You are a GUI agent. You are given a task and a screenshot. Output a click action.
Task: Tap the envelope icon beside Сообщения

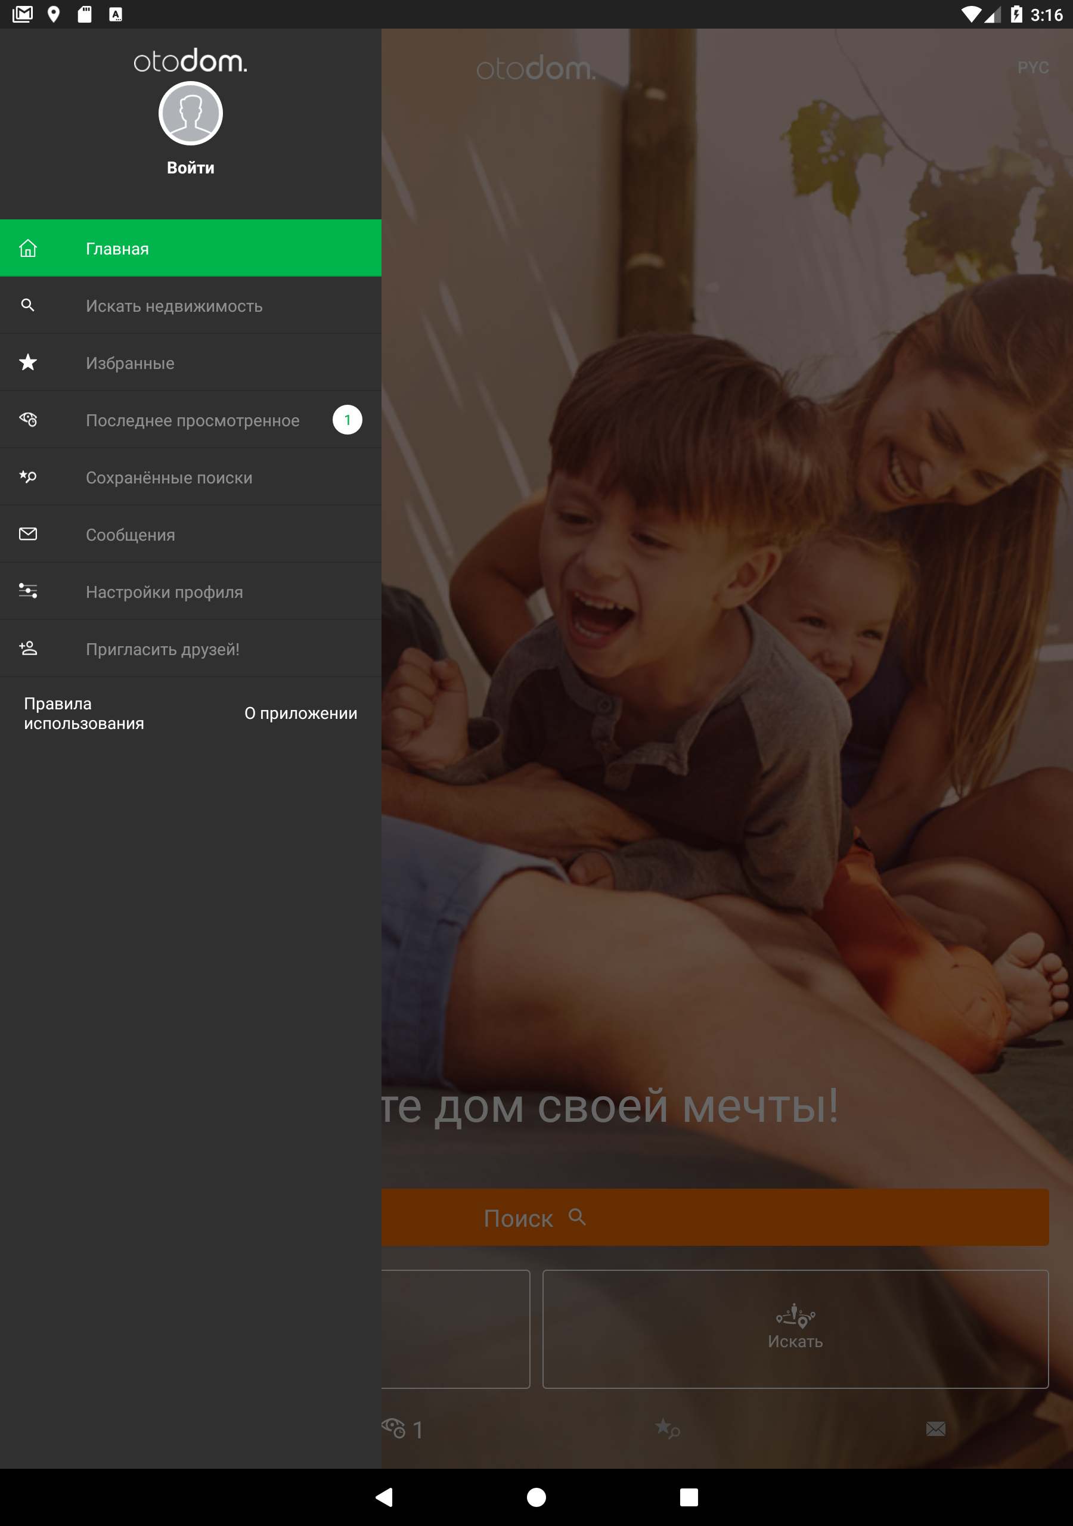point(28,534)
